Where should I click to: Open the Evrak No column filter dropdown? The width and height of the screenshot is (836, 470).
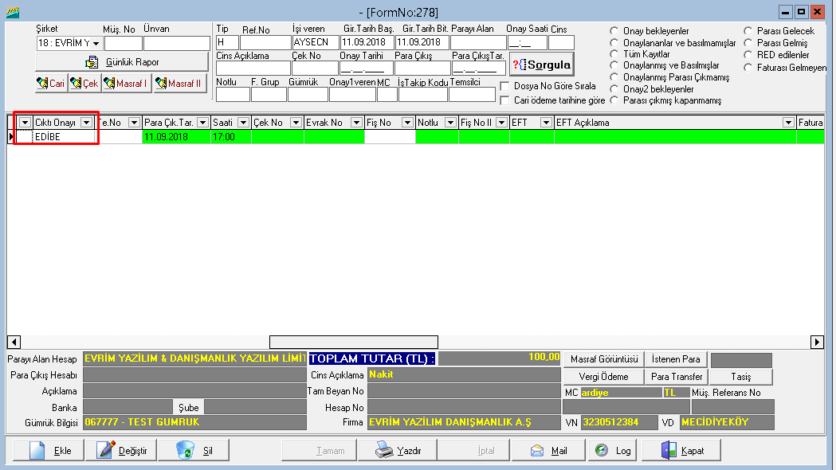click(356, 123)
